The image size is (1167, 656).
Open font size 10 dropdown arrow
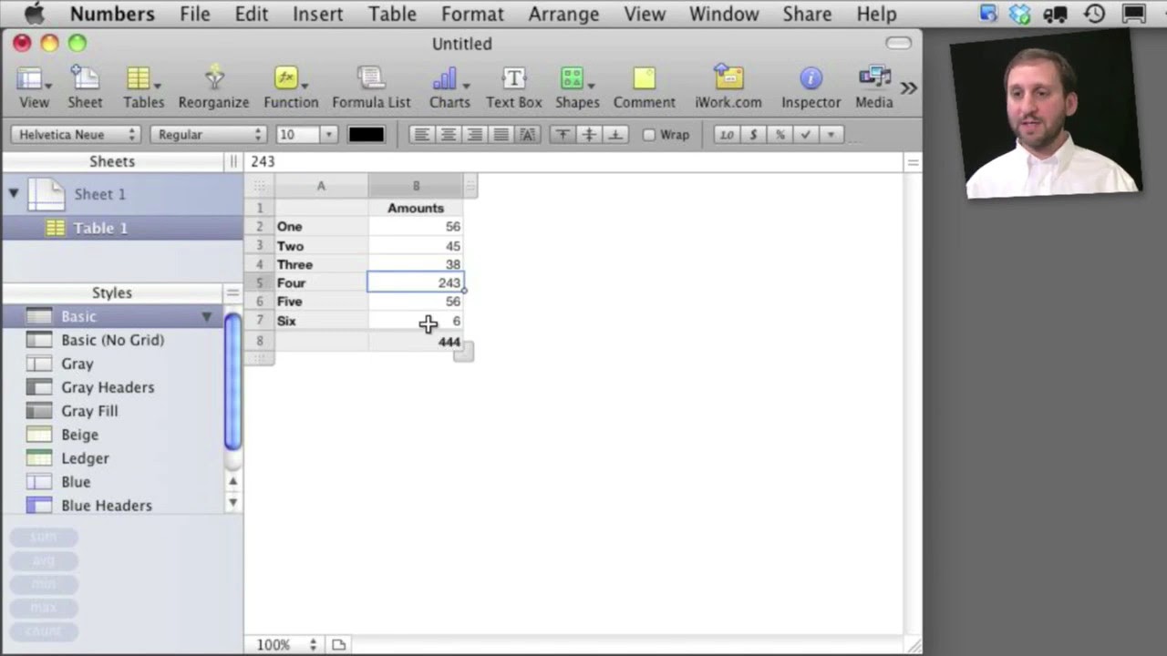pos(328,134)
